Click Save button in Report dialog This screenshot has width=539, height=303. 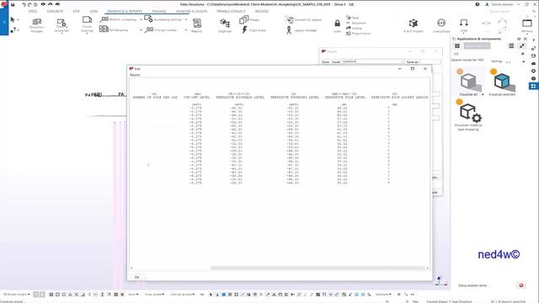(326, 62)
